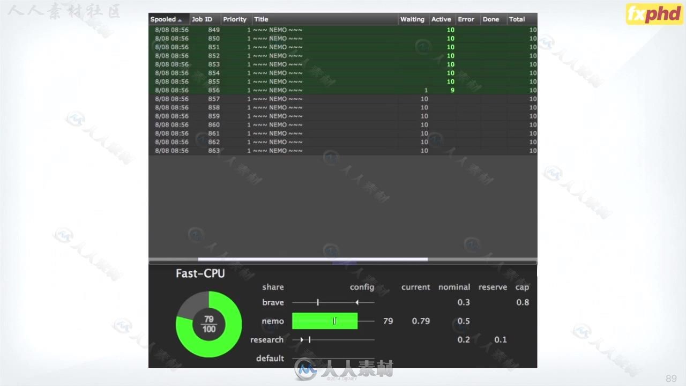
Task: Click the brave share label
Action: pyautogui.click(x=273, y=302)
